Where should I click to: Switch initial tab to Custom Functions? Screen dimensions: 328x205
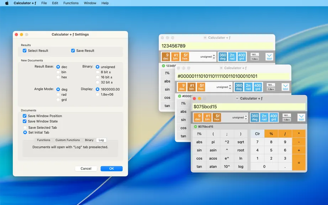(68, 140)
